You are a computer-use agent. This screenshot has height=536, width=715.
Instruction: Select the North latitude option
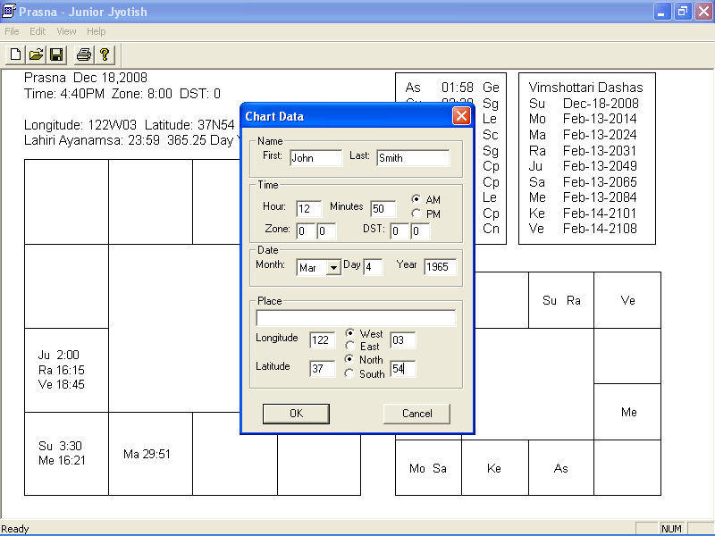tap(349, 359)
